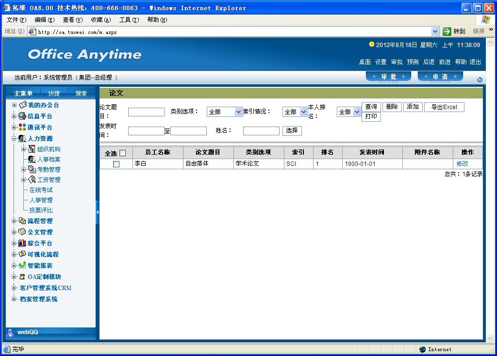Expand the 流程管理 tree node
This screenshot has width=497, height=356.
[14, 221]
